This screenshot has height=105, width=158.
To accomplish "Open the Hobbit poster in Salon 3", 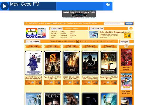I will (x=71, y=63).
